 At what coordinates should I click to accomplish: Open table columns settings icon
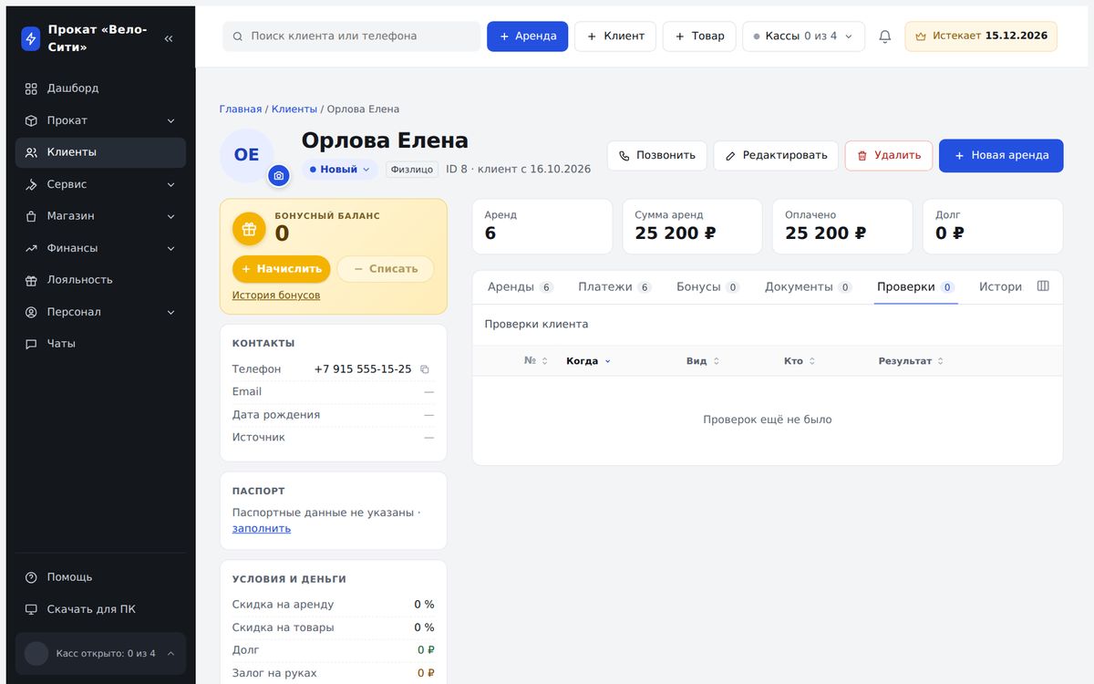click(1043, 286)
